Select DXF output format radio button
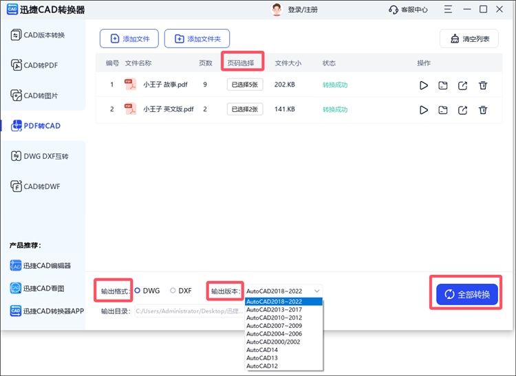Image resolution: width=516 pixels, height=376 pixels. pos(173,291)
